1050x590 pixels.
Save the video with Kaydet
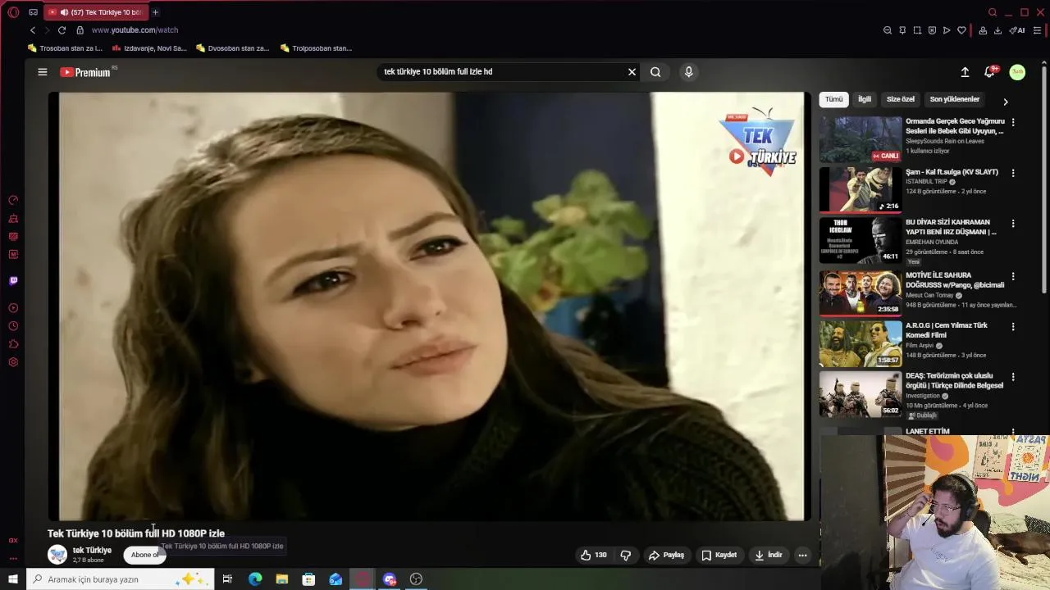719,555
